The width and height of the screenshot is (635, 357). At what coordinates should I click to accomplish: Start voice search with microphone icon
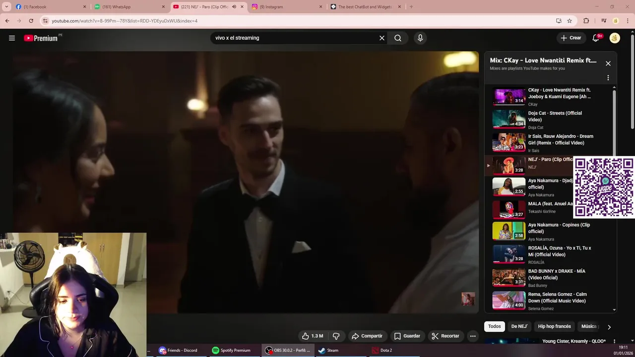(x=420, y=38)
